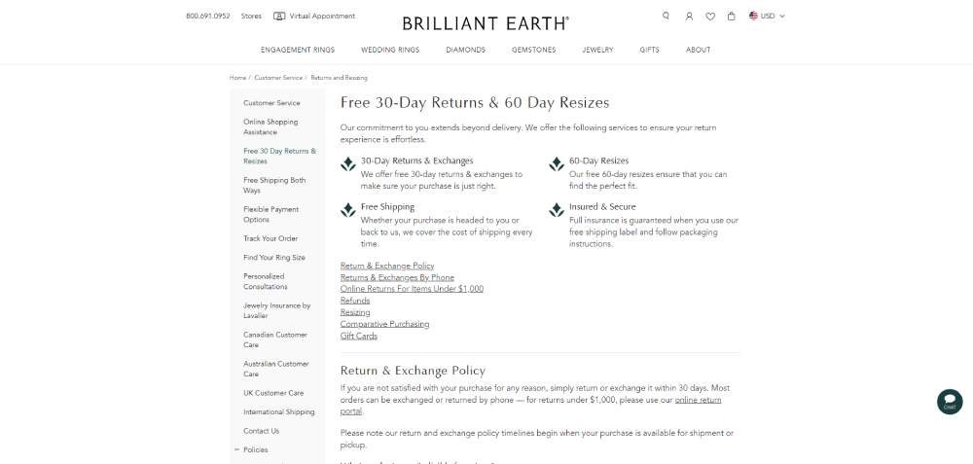973x464 pixels.
Task: Jump to Refunds anchor link
Action: [355, 301]
